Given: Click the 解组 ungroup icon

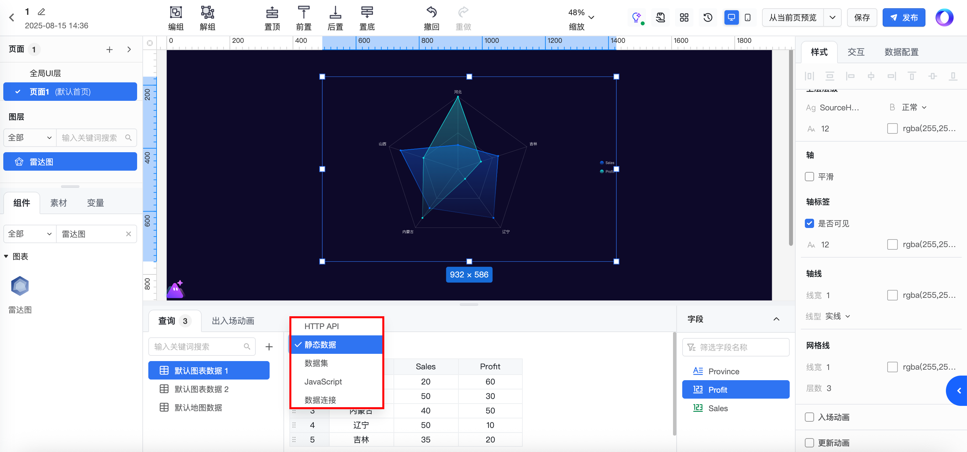Looking at the screenshot, I should tap(207, 13).
